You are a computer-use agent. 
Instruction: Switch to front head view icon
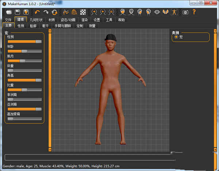pyautogui.click(x=122, y=12)
